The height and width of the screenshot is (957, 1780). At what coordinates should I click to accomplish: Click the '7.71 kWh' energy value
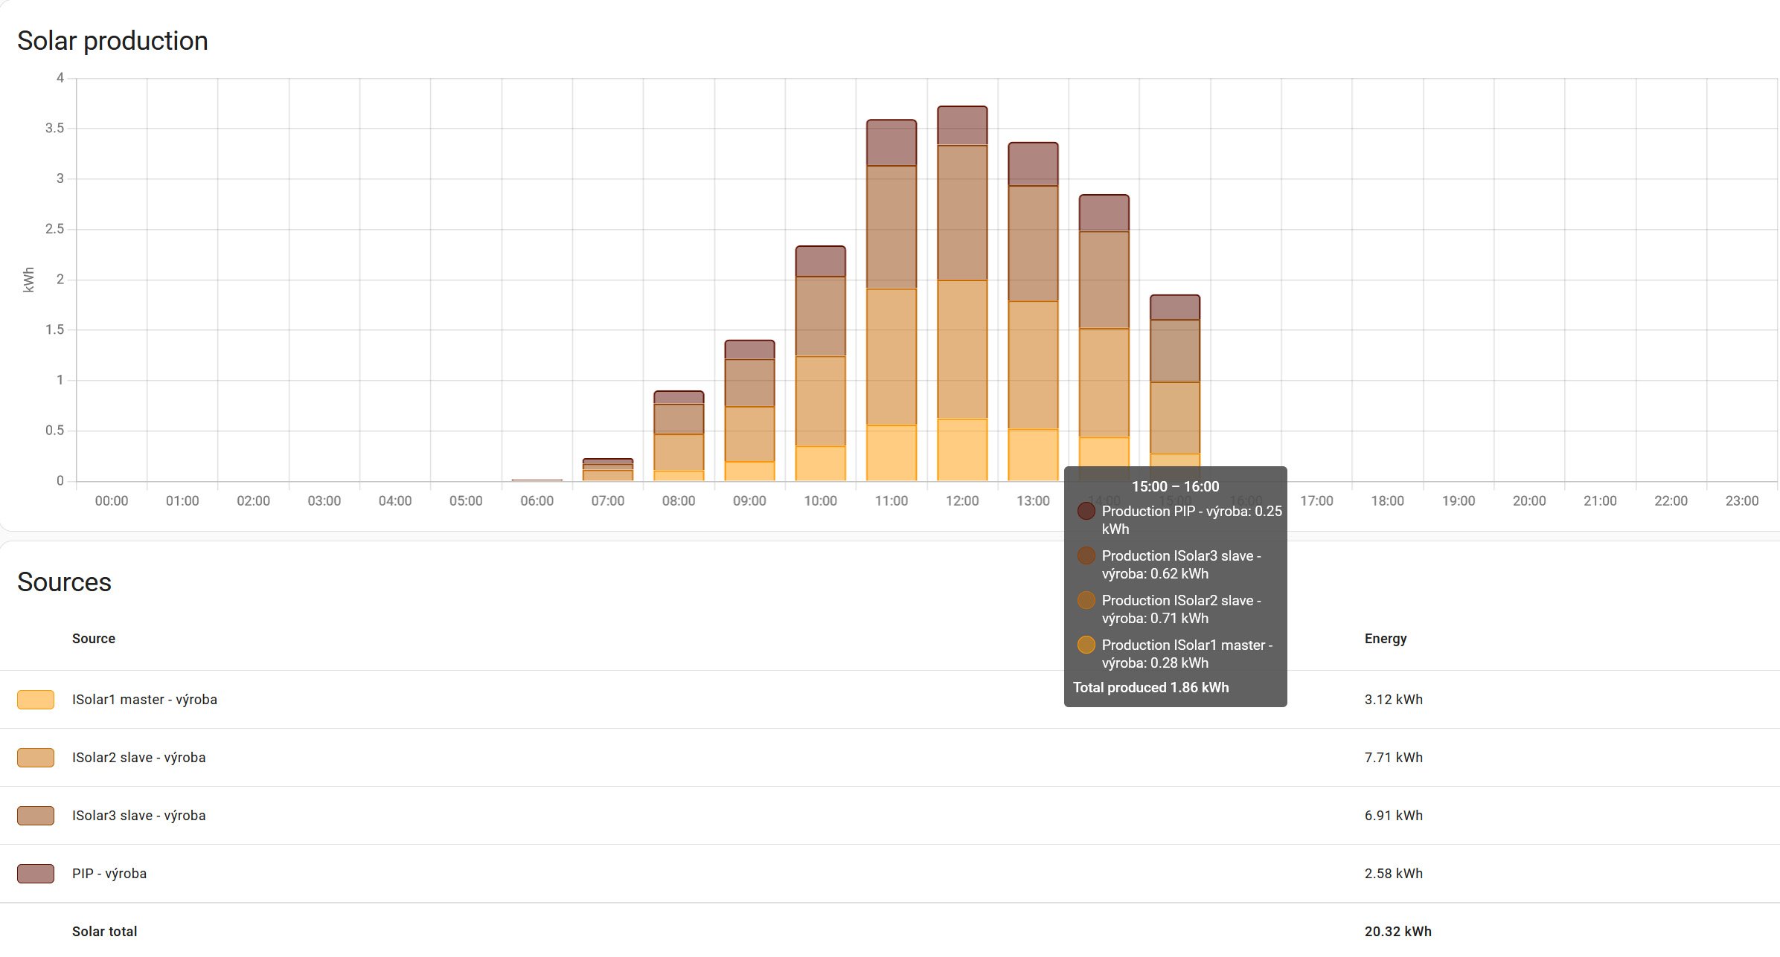point(1394,758)
